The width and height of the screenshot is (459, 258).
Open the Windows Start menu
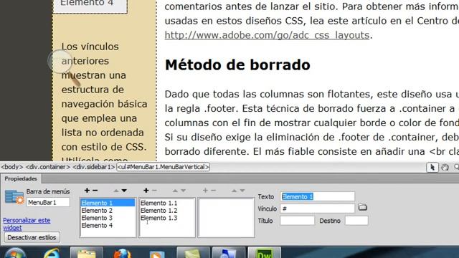pos(15,253)
